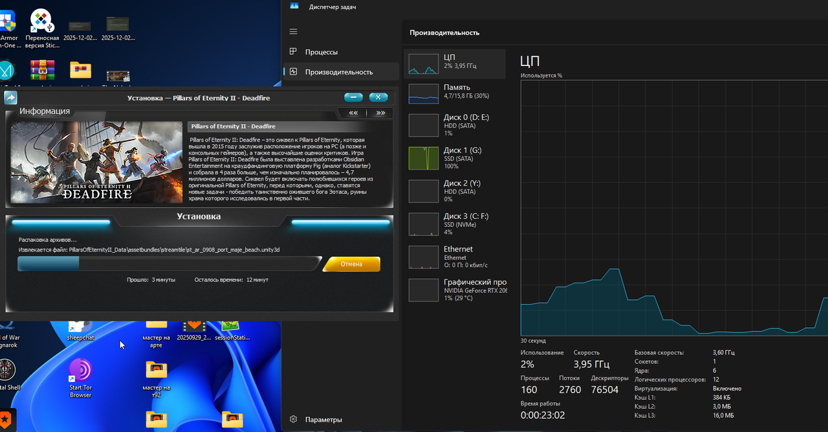828x432 pixels.
Task: Click the Виртуализация: Включено value
Action: pyautogui.click(x=726, y=389)
